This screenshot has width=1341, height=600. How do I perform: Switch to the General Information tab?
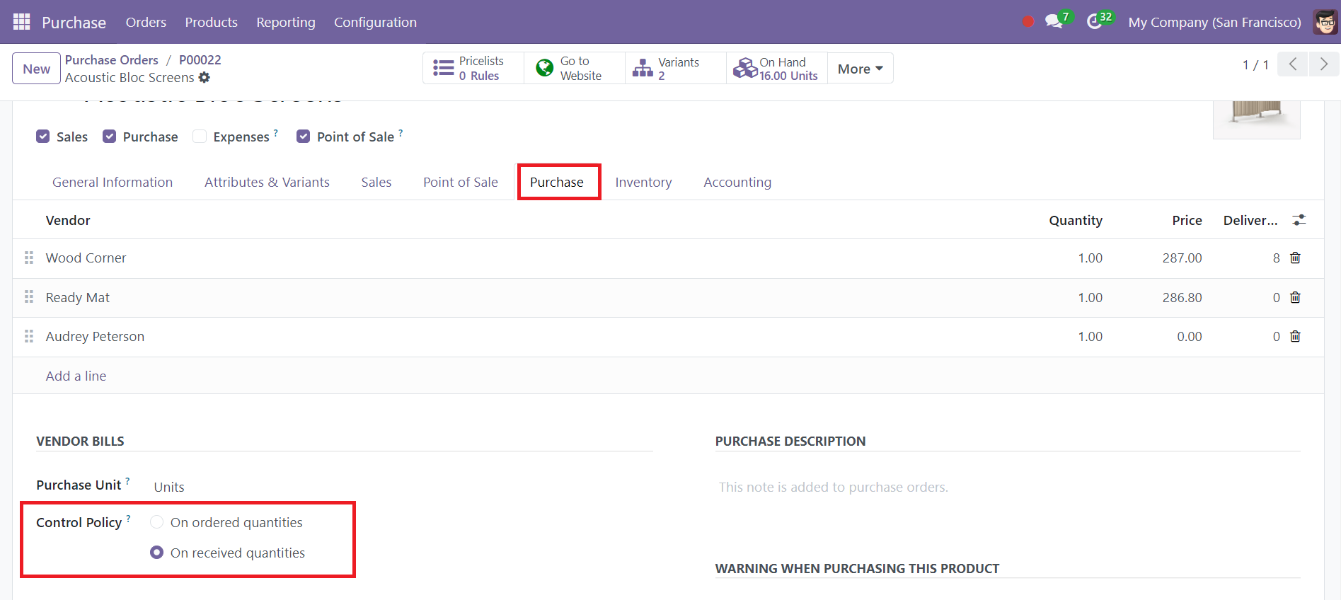[113, 183]
